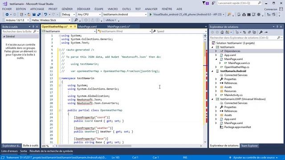Click the Undo arrow icon
Image resolution: width=285 pixels, height=160 pixels.
45,14
